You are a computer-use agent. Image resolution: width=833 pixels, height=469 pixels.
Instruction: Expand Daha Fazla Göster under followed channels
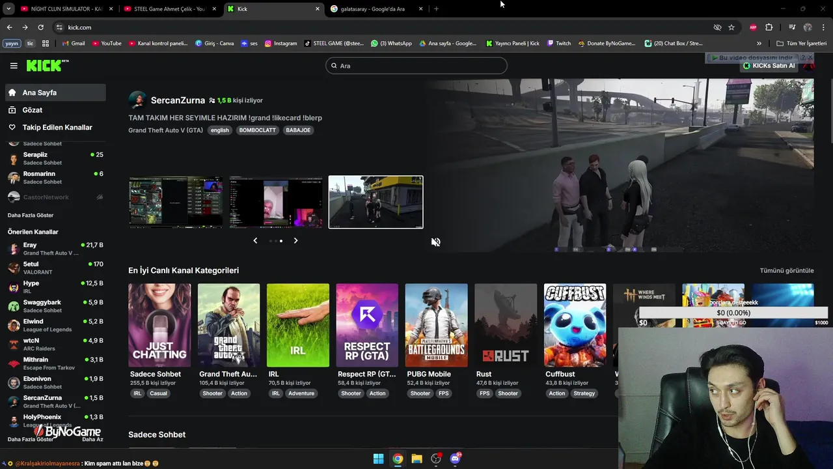pyautogui.click(x=31, y=215)
